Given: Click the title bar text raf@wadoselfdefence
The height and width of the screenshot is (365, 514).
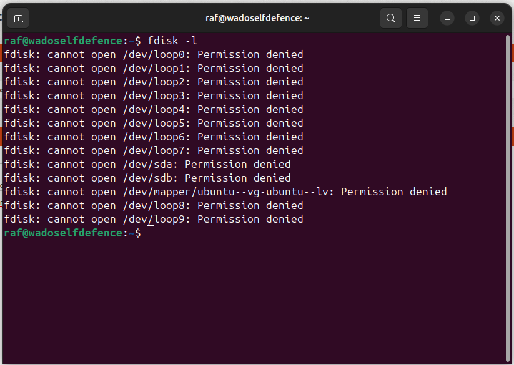Looking at the screenshot, I should (254, 18).
